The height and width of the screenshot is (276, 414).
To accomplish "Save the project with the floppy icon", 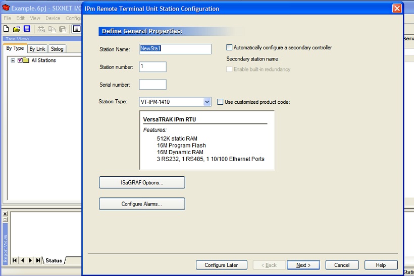I will [27, 29].
